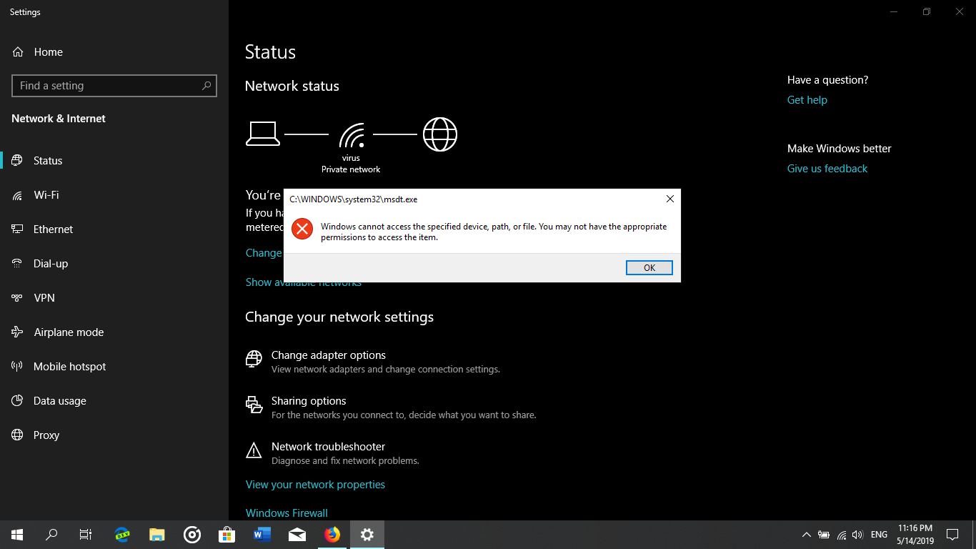Open the Action Center notifications icon
Screen dimensions: 976x549
click(x=952, y=535)
